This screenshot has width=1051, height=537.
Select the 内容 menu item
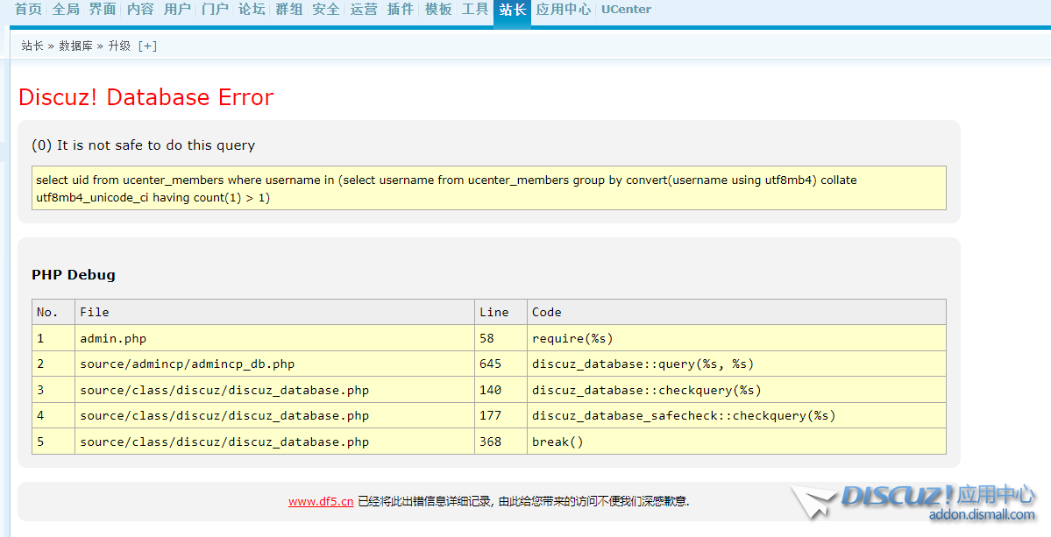tap(139, 11)
